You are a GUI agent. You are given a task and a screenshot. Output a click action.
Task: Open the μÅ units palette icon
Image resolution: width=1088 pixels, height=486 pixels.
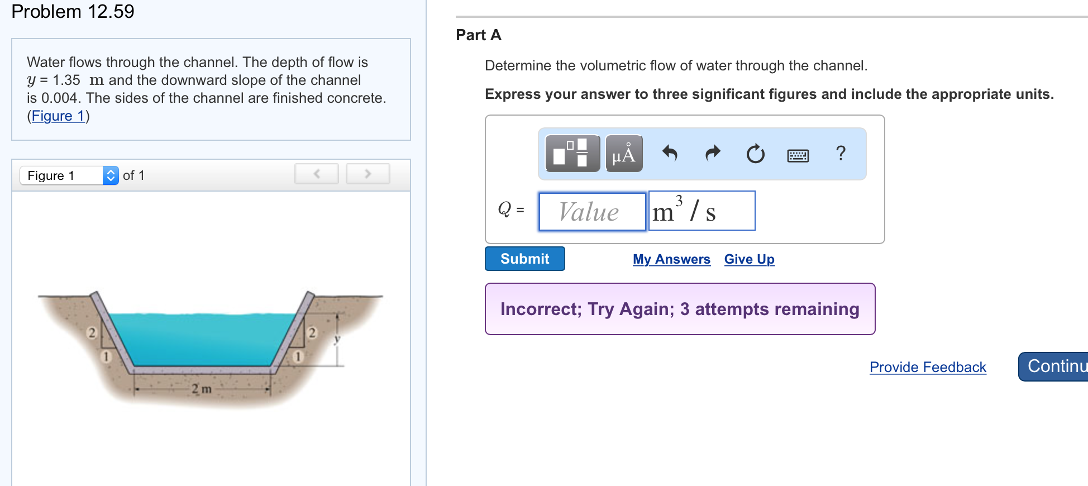click(x=623, y=153)
